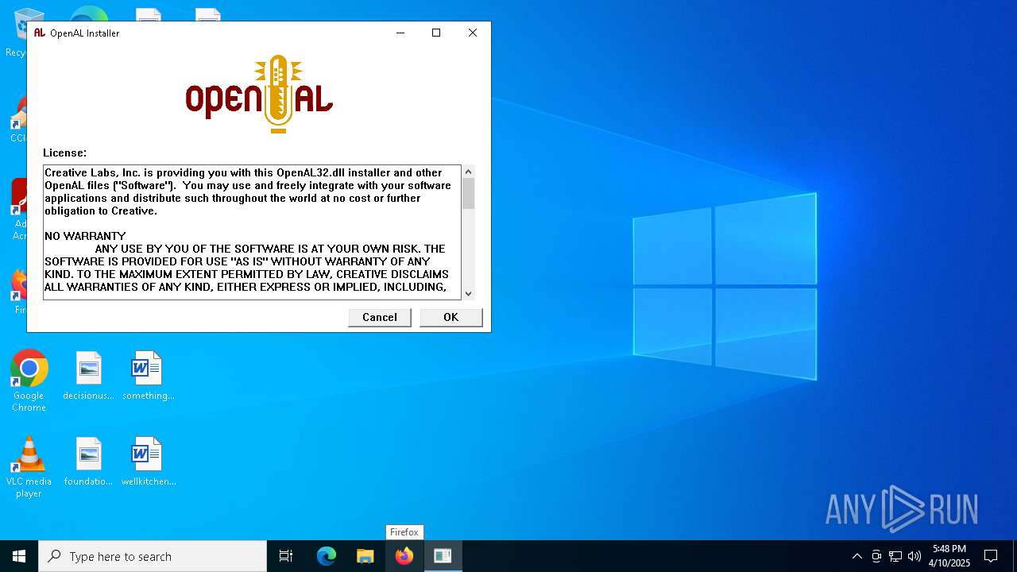
Task: Launch Microsoft Edge from the taskbar
Action: tap(327, 556)
